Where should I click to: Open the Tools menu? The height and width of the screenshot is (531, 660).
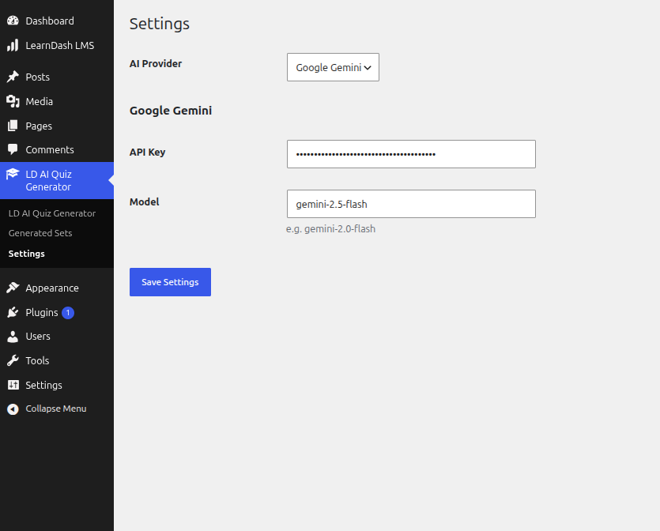tap(57, 360)
